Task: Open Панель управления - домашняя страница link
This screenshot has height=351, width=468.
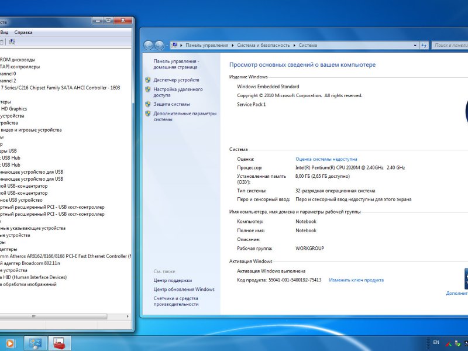Action: pos(176,64)
